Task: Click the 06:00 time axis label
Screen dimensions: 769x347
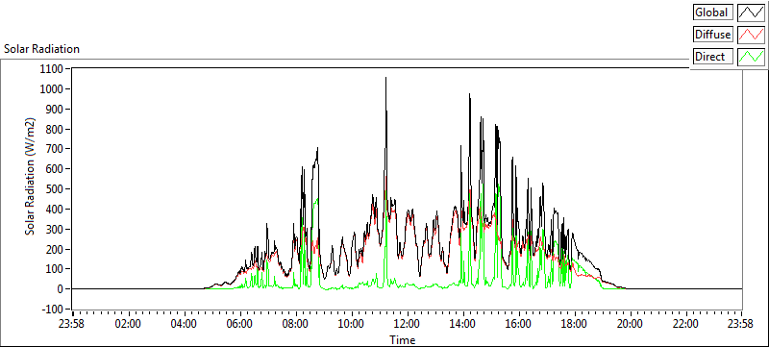Action: [x=240, y=324]
